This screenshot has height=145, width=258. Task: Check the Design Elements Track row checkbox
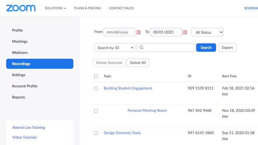pyautogui.click(x=96, y=133)
